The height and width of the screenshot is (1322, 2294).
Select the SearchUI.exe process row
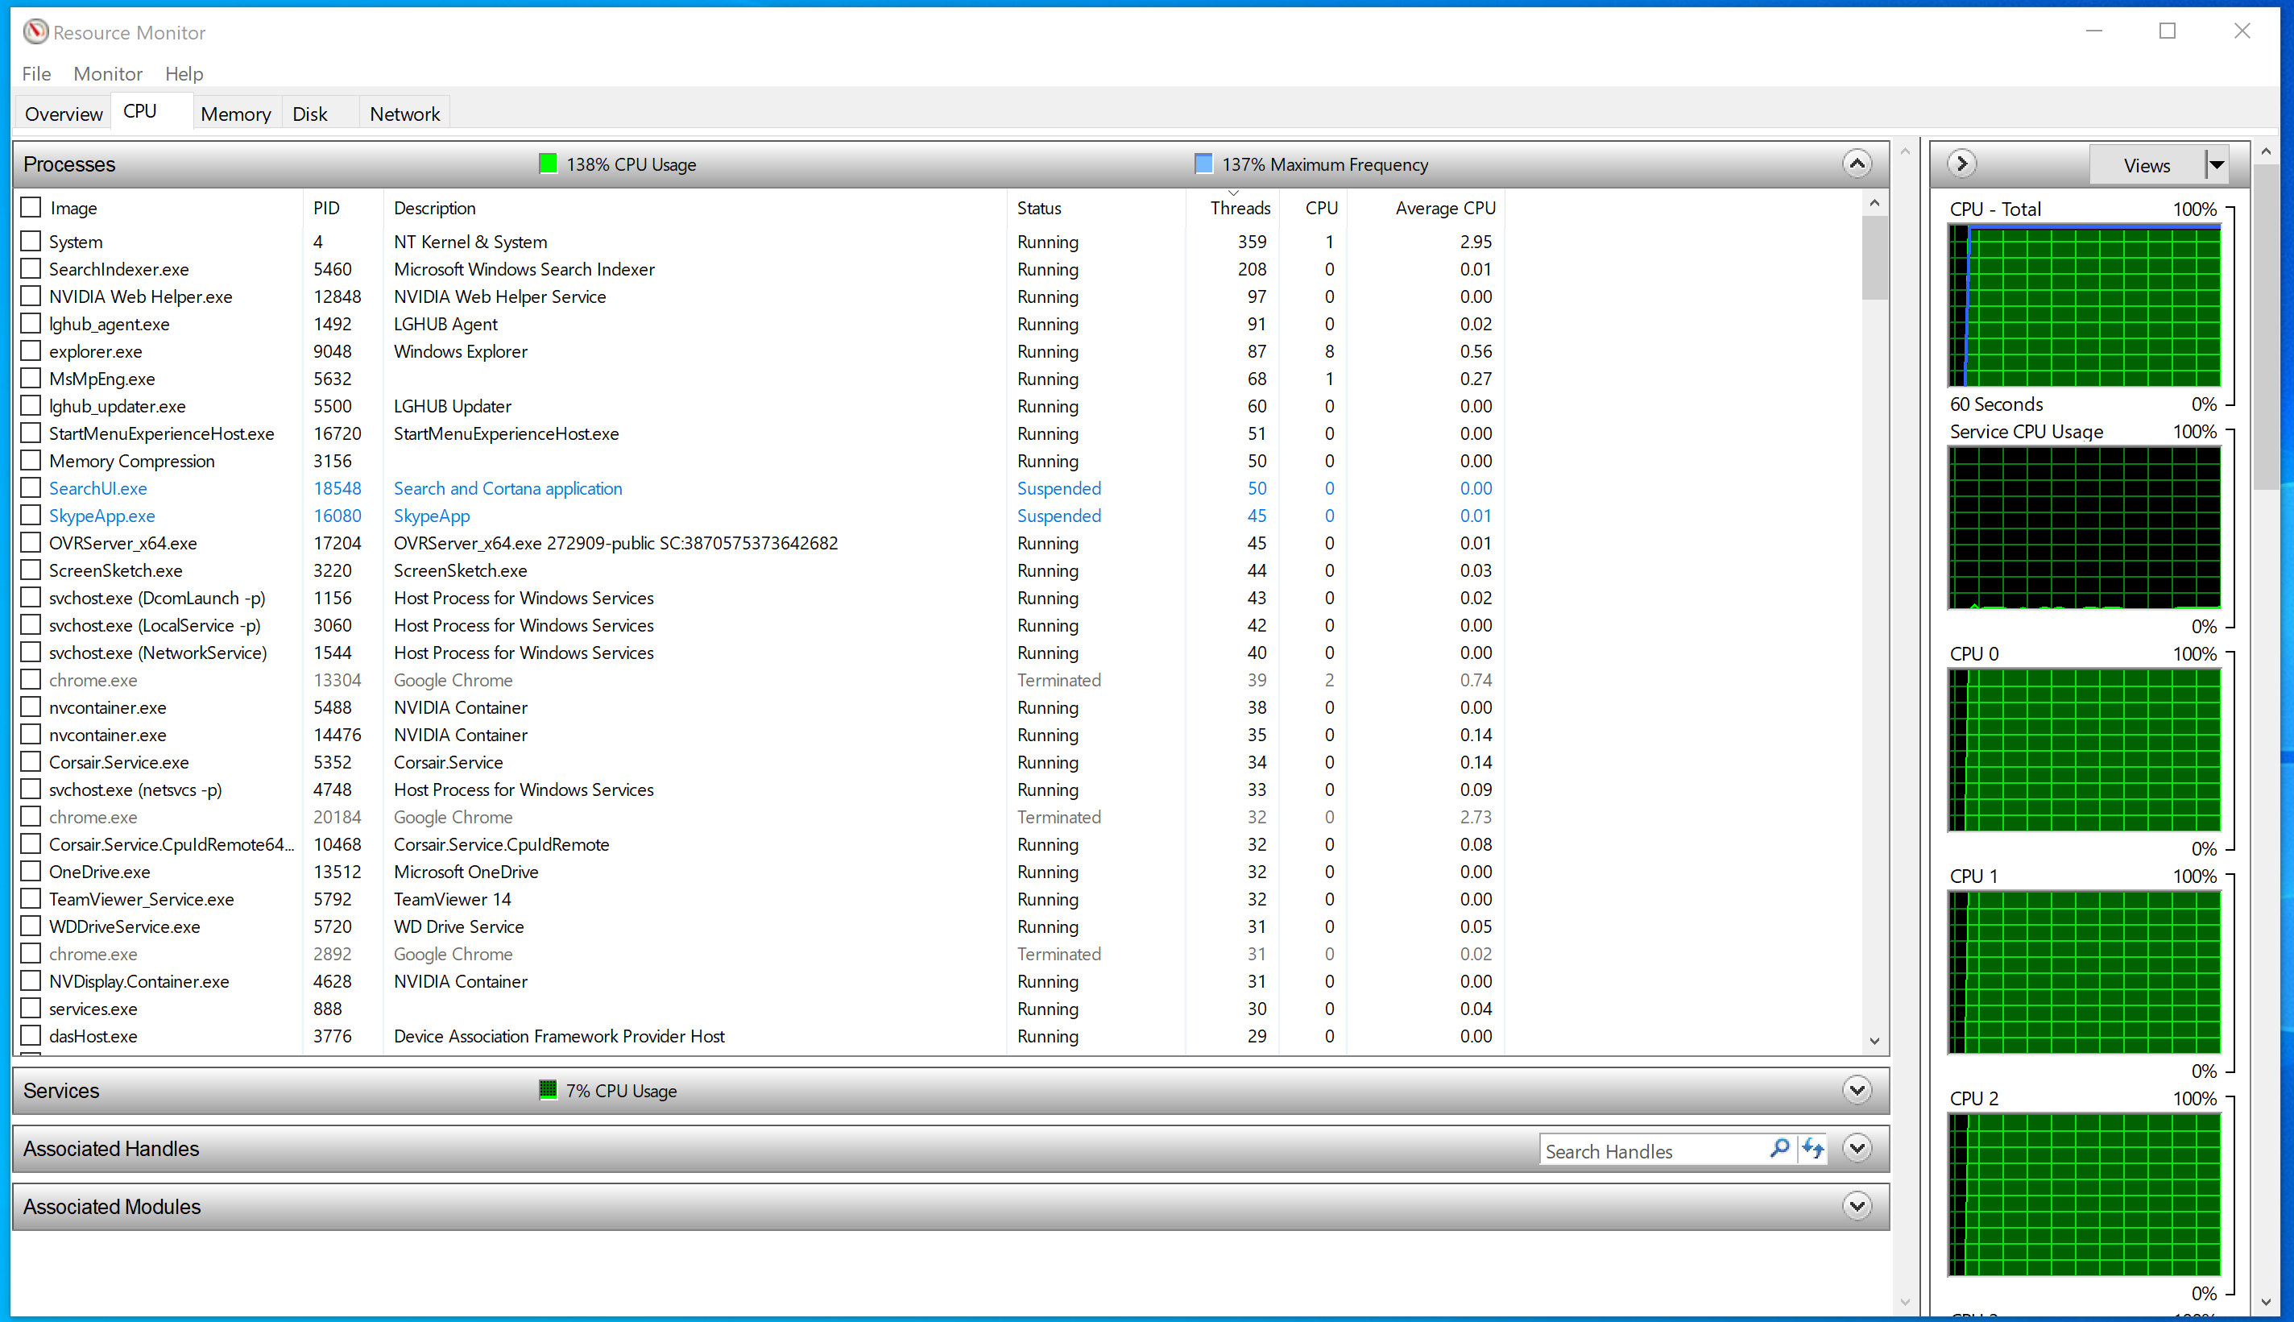coord(758,487)
